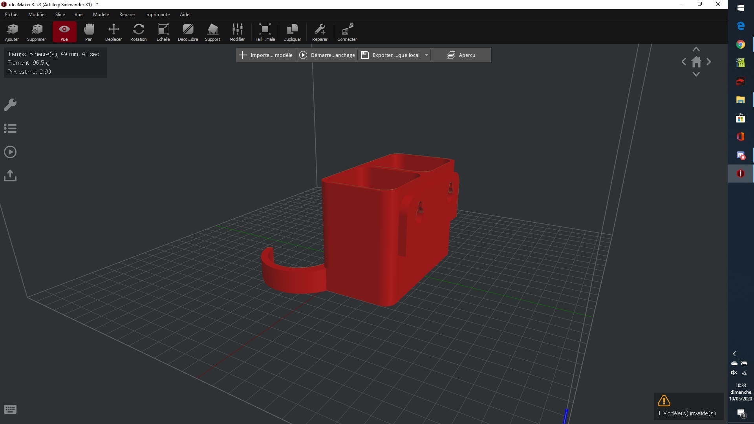Click the Apercu preview button
The height and width of the screenshot is (424, 754).
tap(461, 55)
